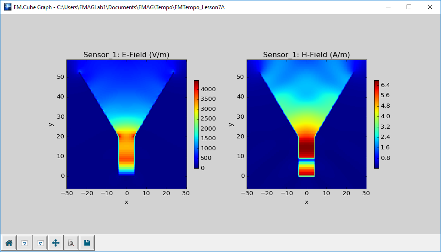Save the figure with the floppy disk icon
The width and height of the screenshot is (441, 252).
coord(87,243)
